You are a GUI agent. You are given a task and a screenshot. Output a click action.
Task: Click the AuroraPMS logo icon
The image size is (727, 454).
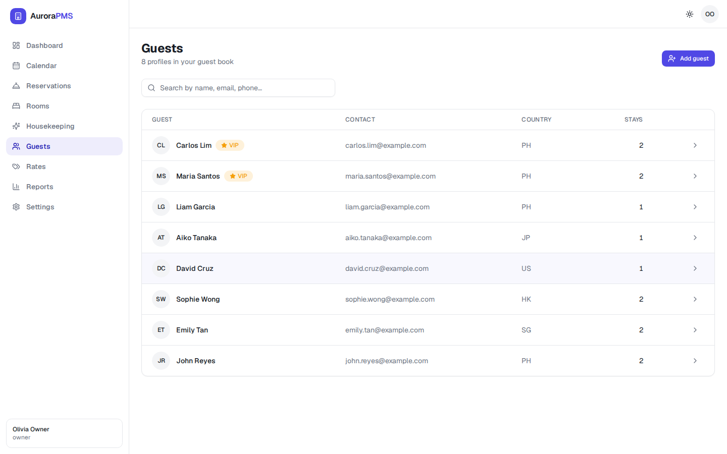click(18, 16)
